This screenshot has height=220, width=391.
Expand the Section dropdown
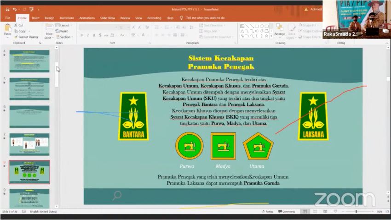pyautogui.click(x=65, y=37)
